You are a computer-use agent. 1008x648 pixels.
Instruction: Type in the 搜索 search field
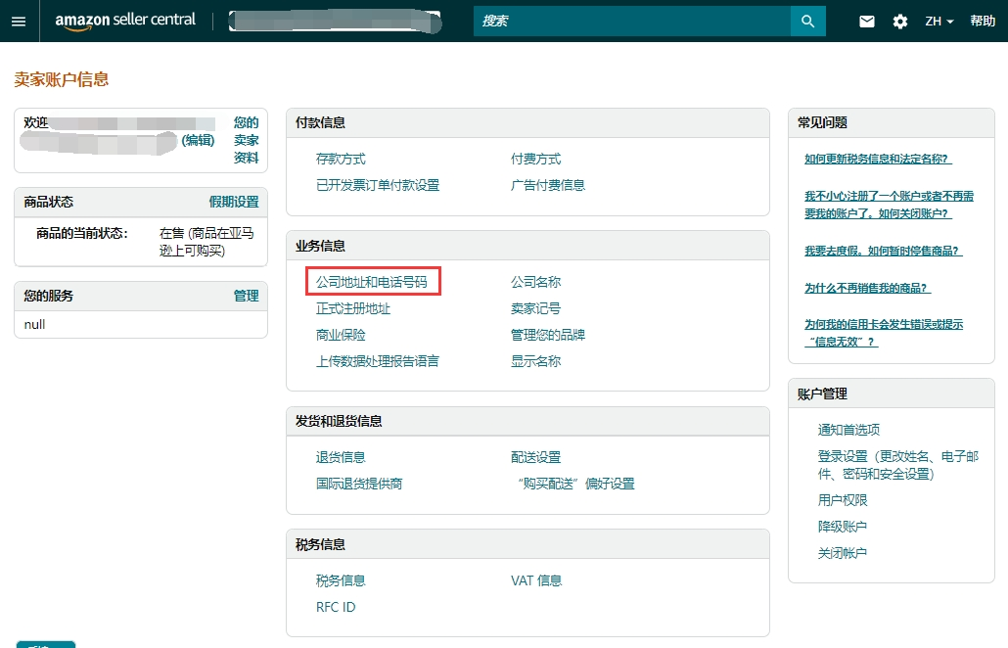pos(631,22)
